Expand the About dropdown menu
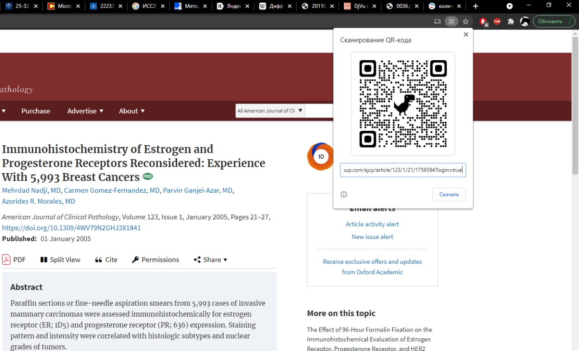The height and width of the screenshot is (351, 579). pyautogui.click(x=132, y=111)
